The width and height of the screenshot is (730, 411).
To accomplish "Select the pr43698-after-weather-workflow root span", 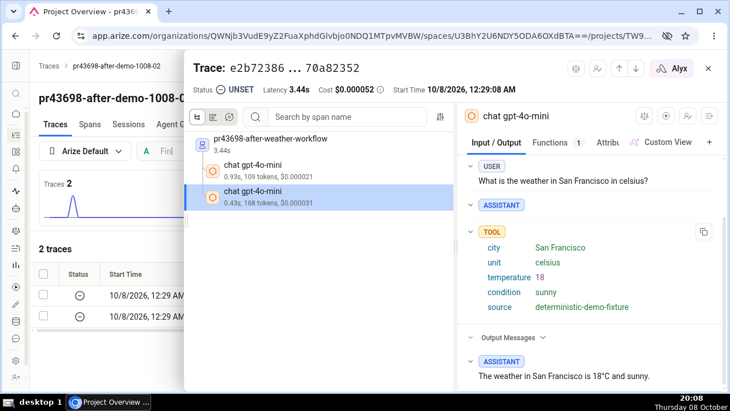I will [319, 144].
